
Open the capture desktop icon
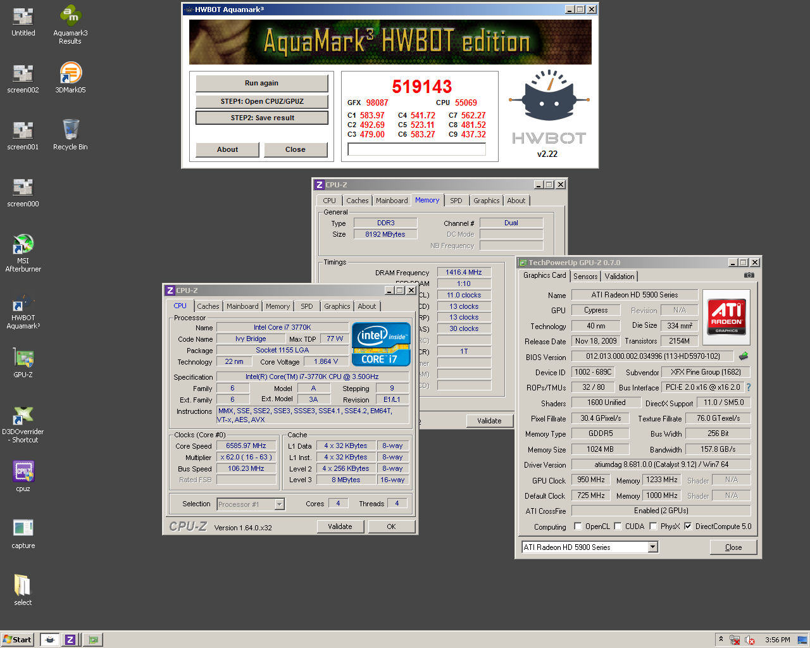23,534
